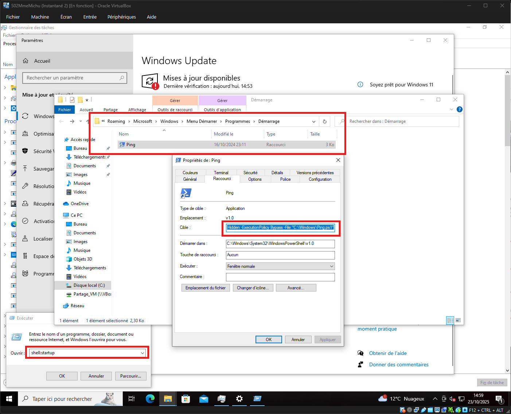Open the Affichage ribbon tab

tap(137, 110)
